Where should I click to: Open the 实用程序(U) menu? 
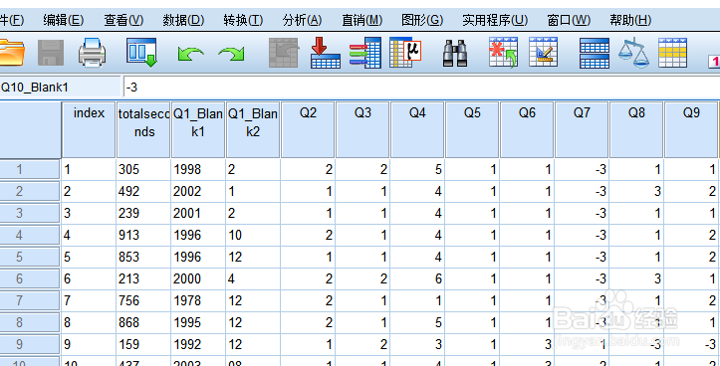[x=495, y=20]
